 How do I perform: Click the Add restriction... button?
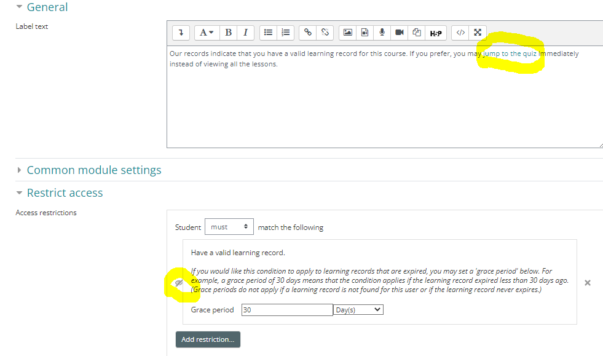208,339
